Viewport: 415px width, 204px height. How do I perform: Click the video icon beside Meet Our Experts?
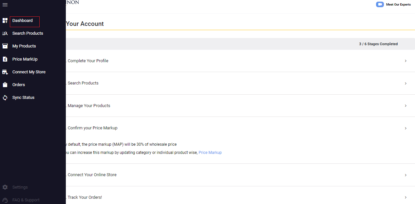(380, 4)
